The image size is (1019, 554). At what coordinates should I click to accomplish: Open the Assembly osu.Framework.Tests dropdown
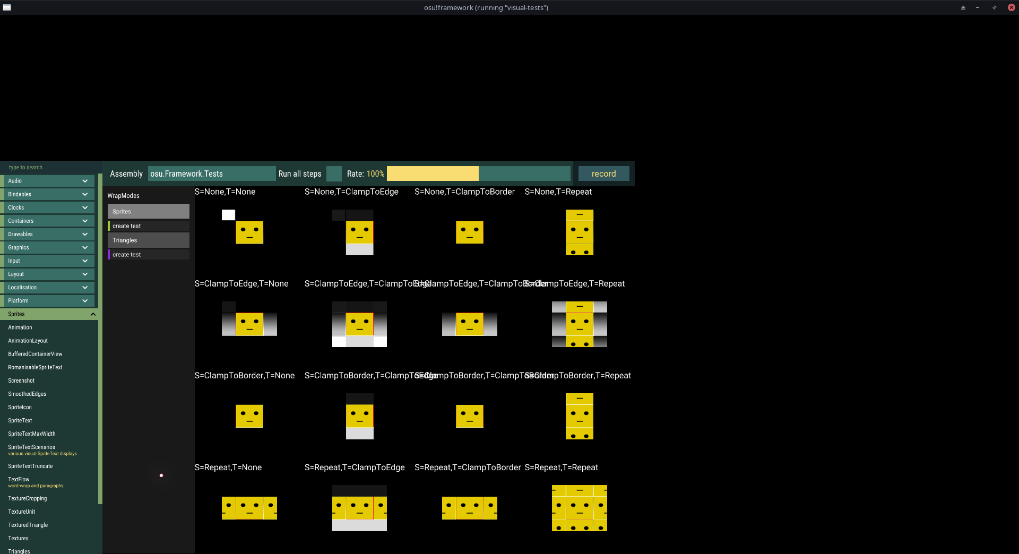(211, 174)
